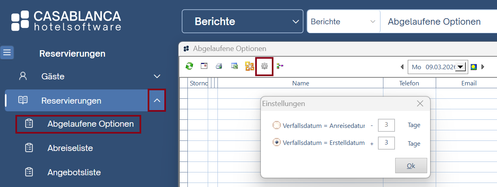Select Verfallsdatum = Anreisedatum radio option
497x187 pixels.
(x=277, y=125)
